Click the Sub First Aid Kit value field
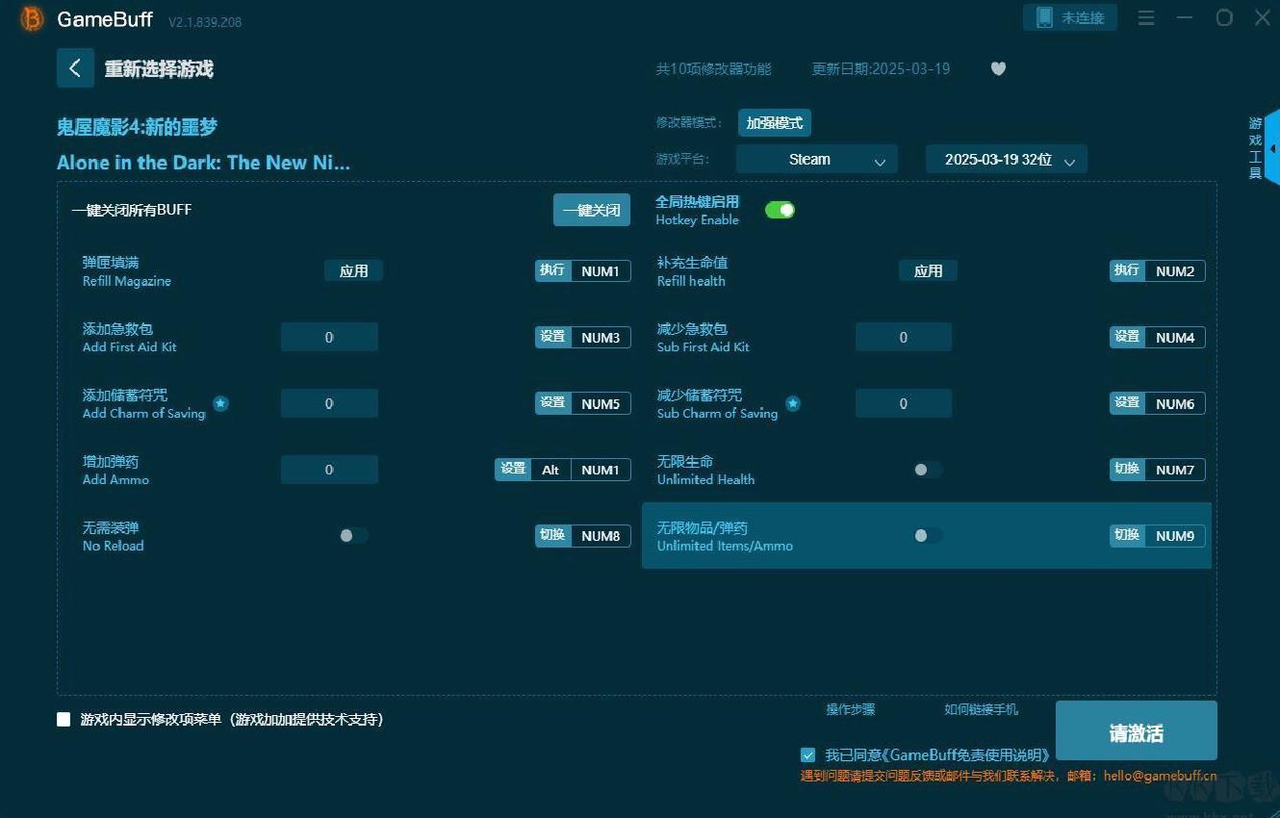This screenshot has height=818, width=1280. tap(904, 337)
